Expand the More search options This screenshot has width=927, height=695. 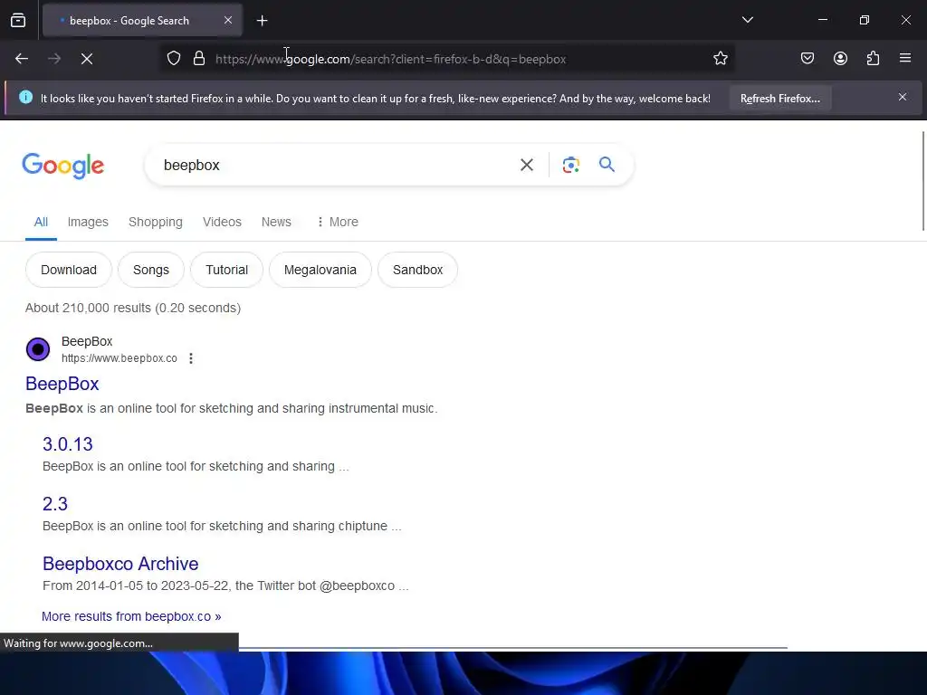click(337, 223)
